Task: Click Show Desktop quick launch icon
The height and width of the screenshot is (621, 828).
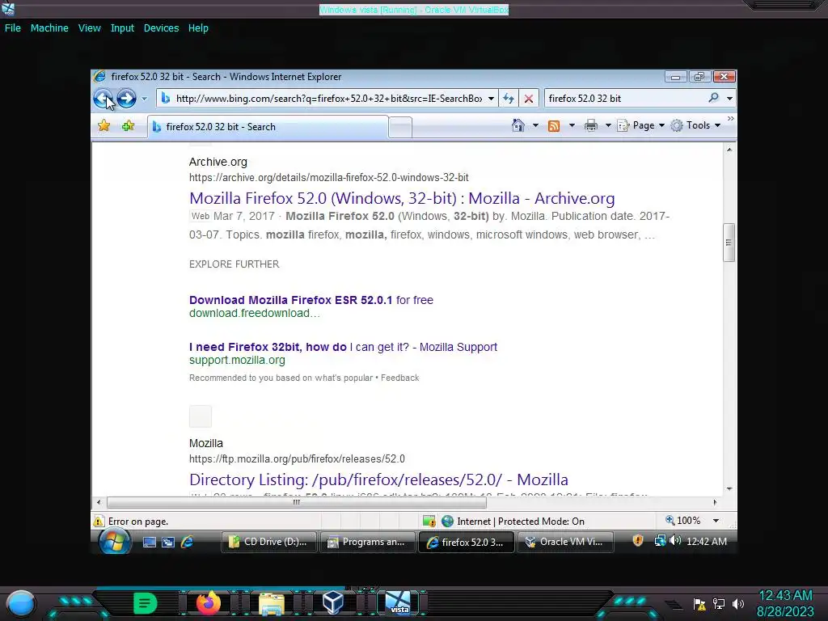Action: click(150, 542)
